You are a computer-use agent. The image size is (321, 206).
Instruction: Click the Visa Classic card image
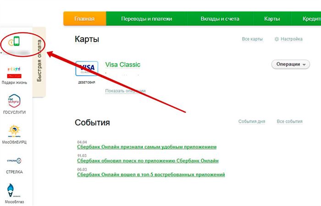87,69
